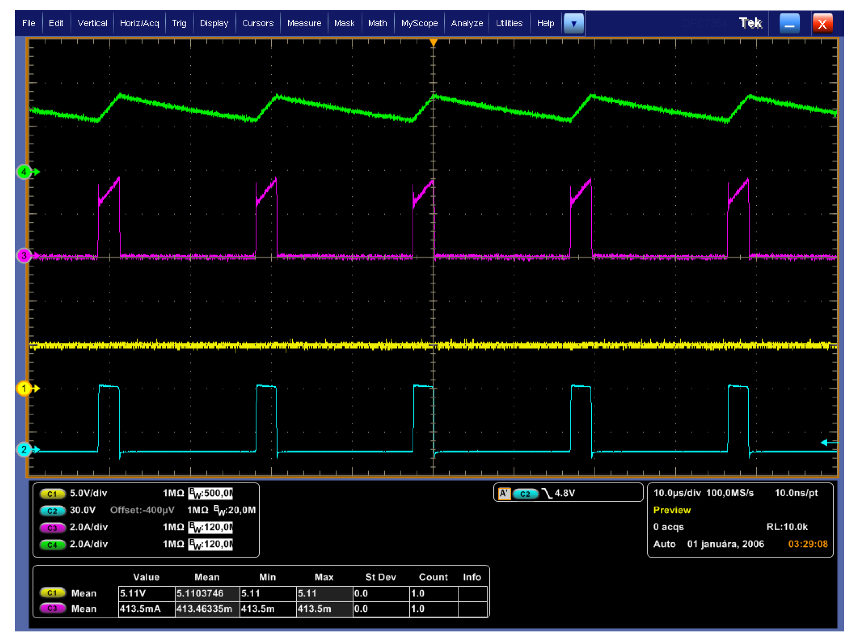Click the C2 30.0V channel badge
Viewport: 855px width, 642px height.
coord(52,511)
